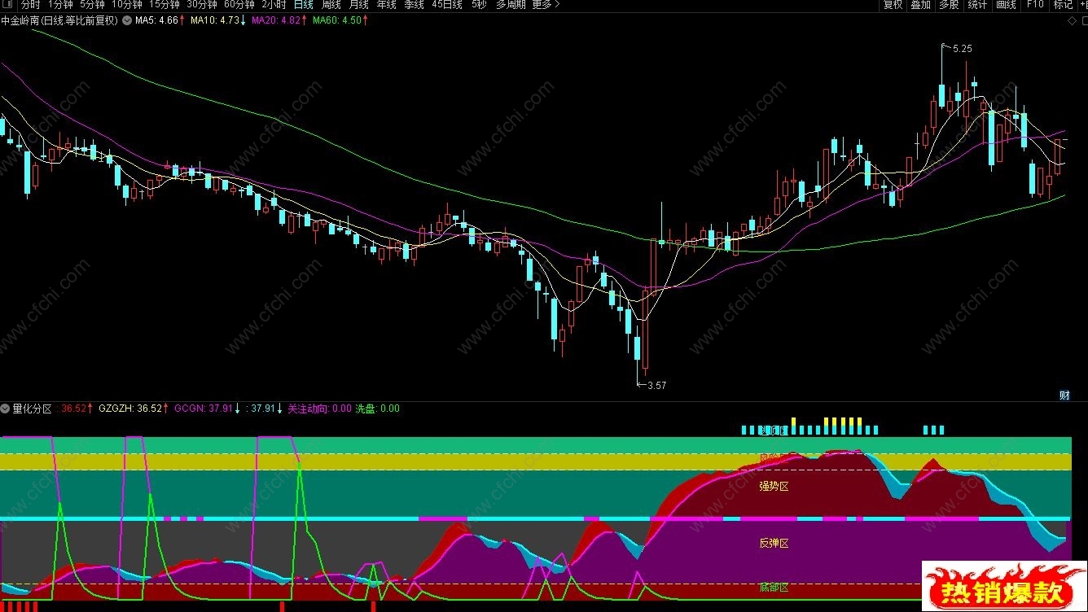Screen dimensions: 1088x612
Task: Click the 5.25 high price label
Action: click(x=962, y=49)
